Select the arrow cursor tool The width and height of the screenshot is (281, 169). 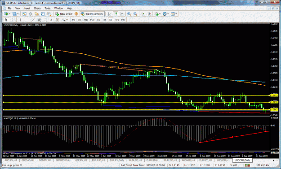pos(6,20)
